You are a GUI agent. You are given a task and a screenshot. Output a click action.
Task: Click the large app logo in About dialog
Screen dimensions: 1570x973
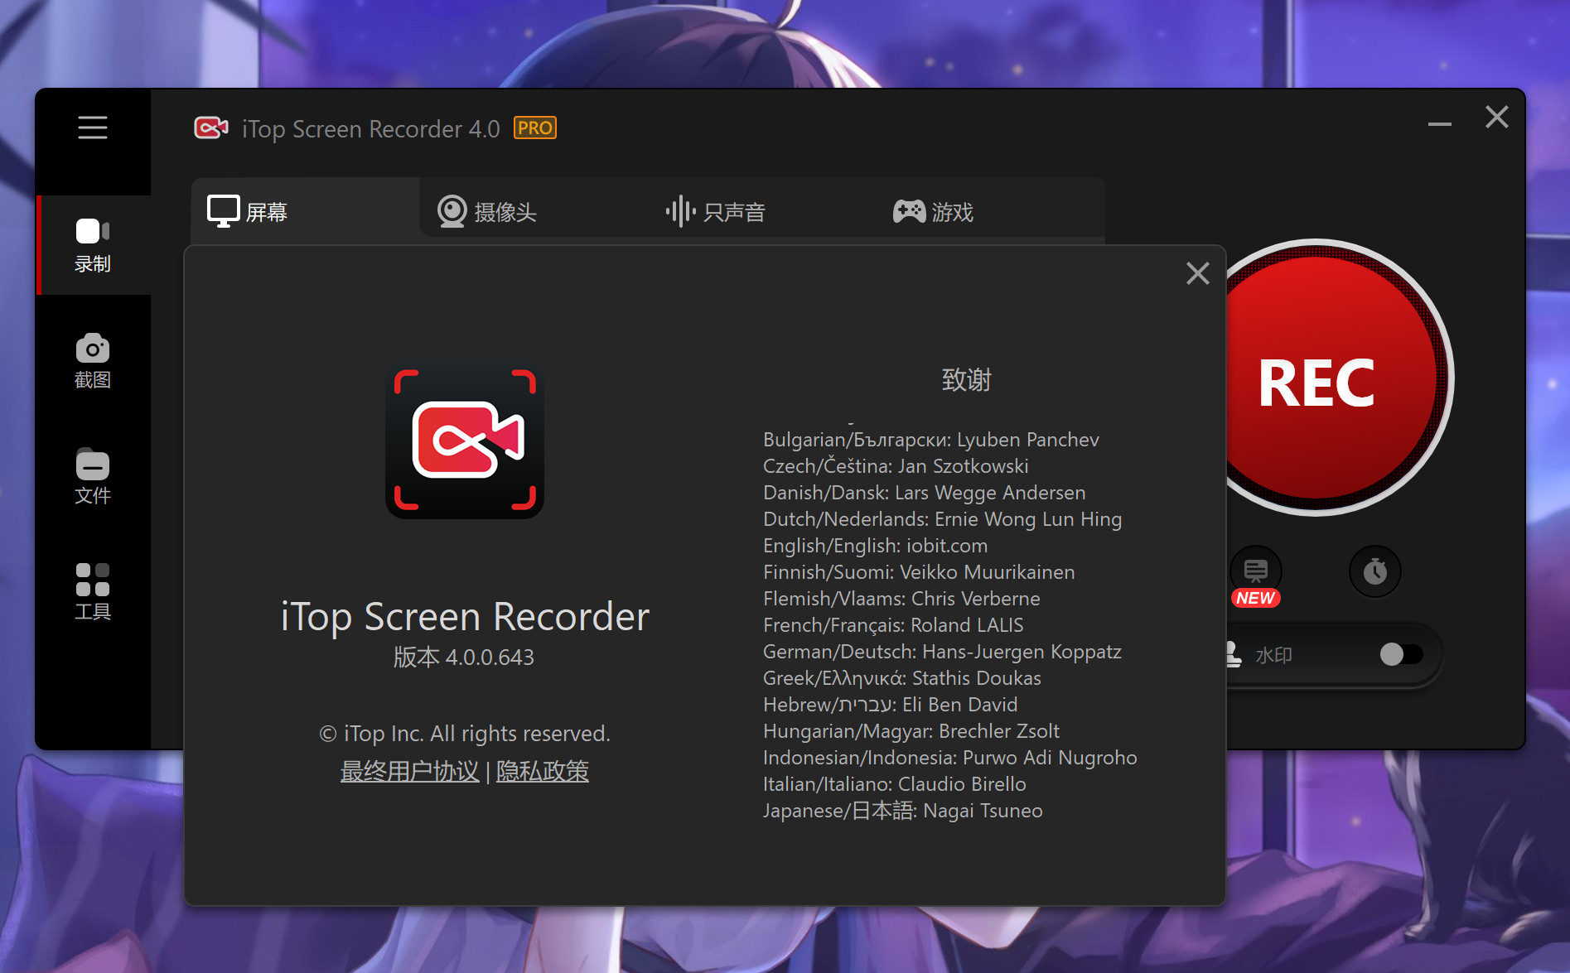click(x=465, y=441)
